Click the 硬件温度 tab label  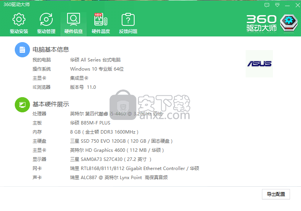(101, 31)
